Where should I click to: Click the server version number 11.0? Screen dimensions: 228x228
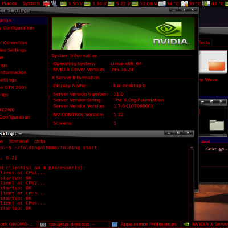point(119,94)
